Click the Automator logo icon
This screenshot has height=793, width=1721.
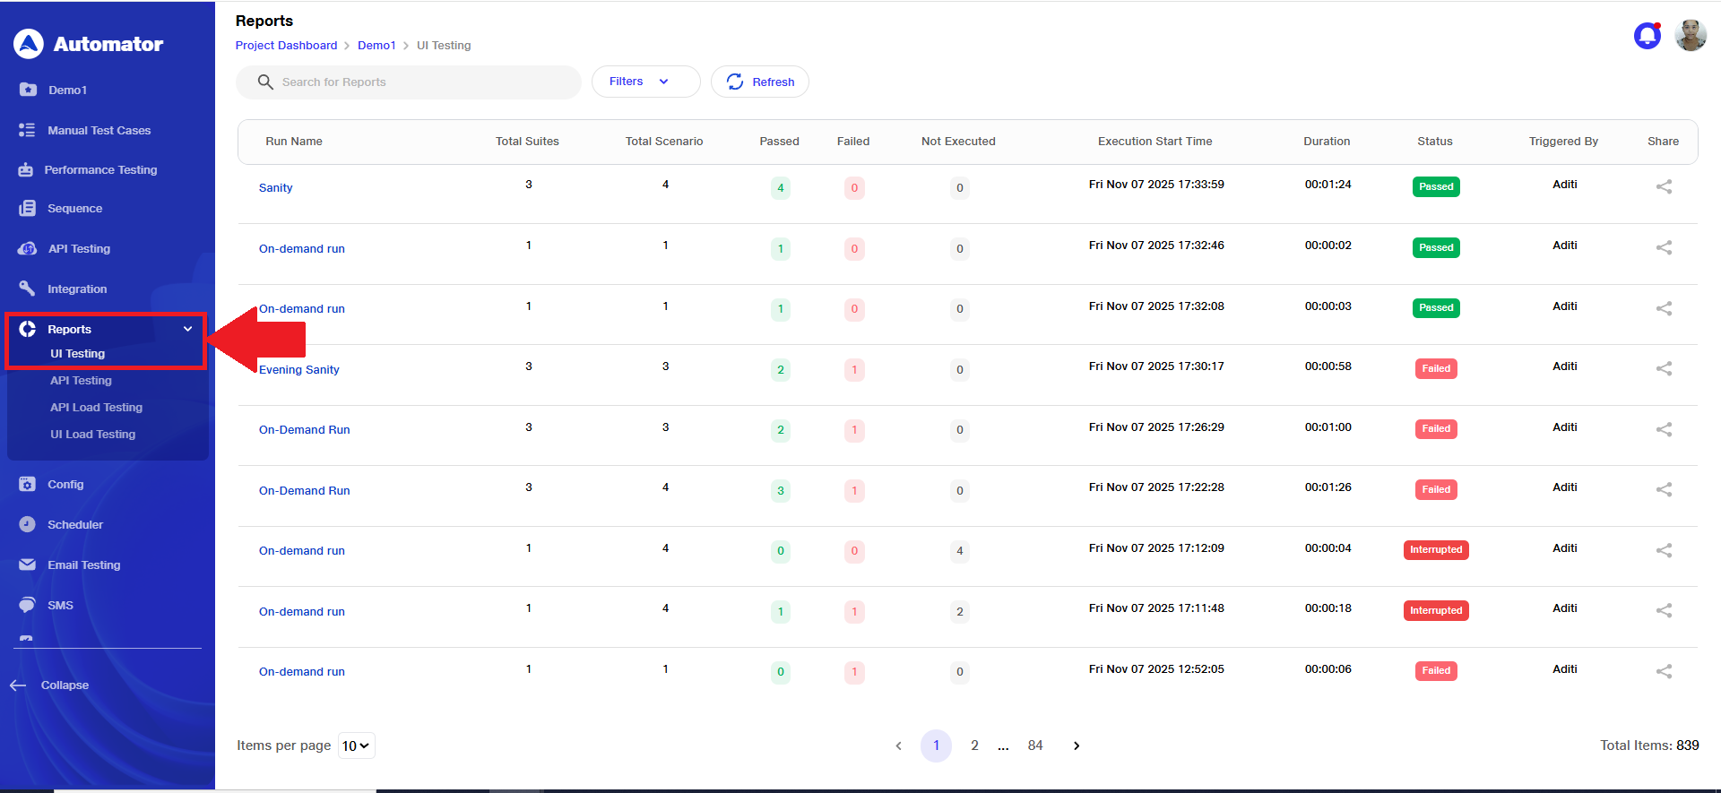[29, 44]
